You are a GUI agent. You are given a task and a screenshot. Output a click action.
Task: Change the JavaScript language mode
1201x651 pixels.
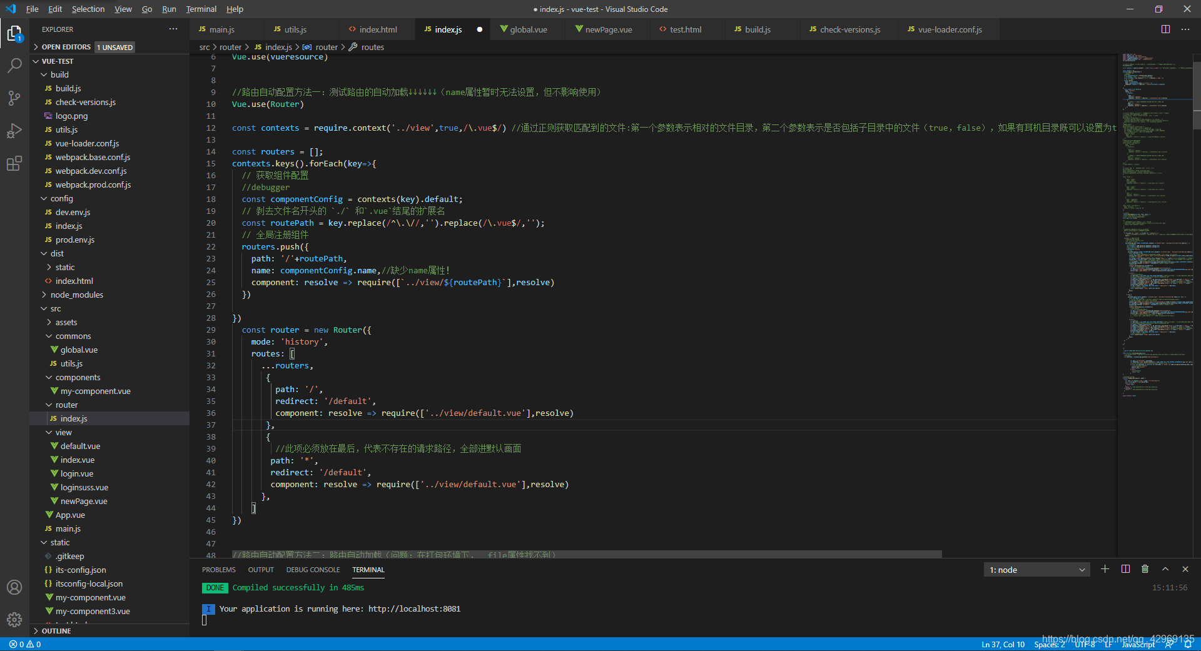(1138, 644)
